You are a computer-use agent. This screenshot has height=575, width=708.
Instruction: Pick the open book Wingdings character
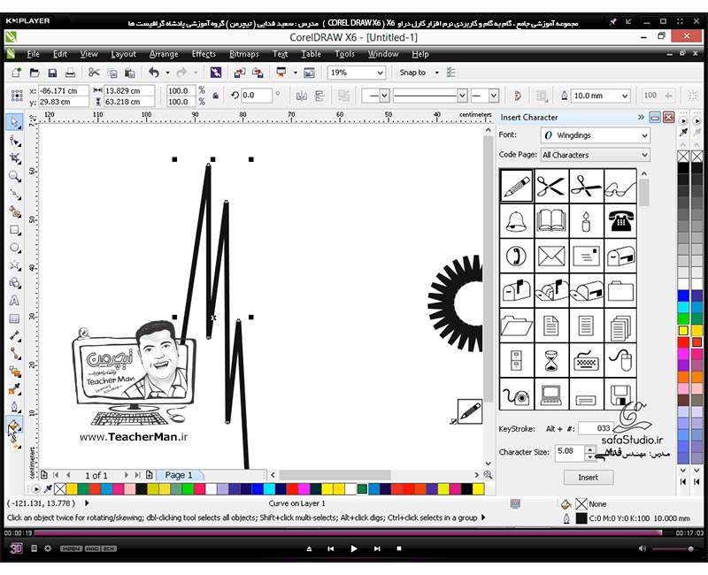551,221
